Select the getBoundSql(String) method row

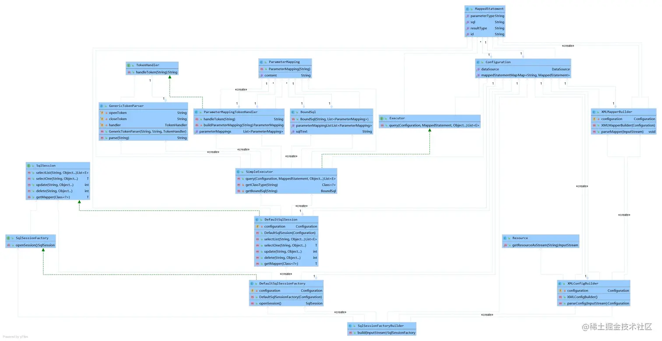[x=286, y=191]
